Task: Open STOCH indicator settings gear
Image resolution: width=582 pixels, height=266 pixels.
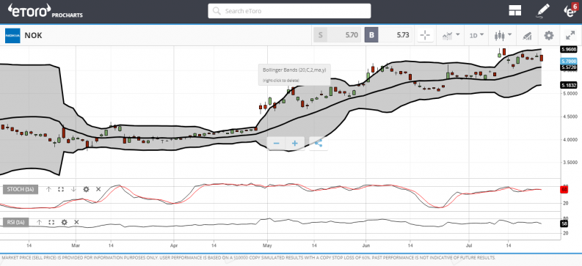Action: [x=86, y=189]
